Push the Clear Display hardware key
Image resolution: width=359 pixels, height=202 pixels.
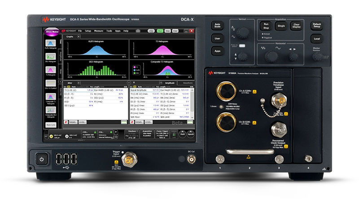(297, 26)
